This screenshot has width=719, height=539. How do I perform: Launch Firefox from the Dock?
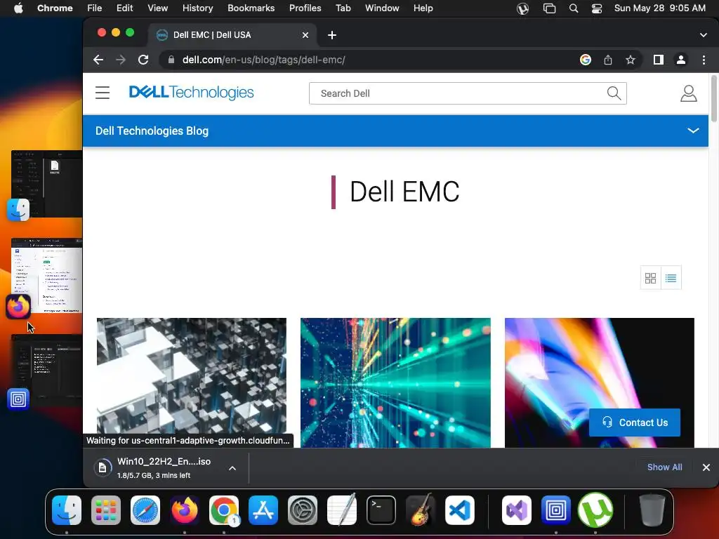click(185, 510)
